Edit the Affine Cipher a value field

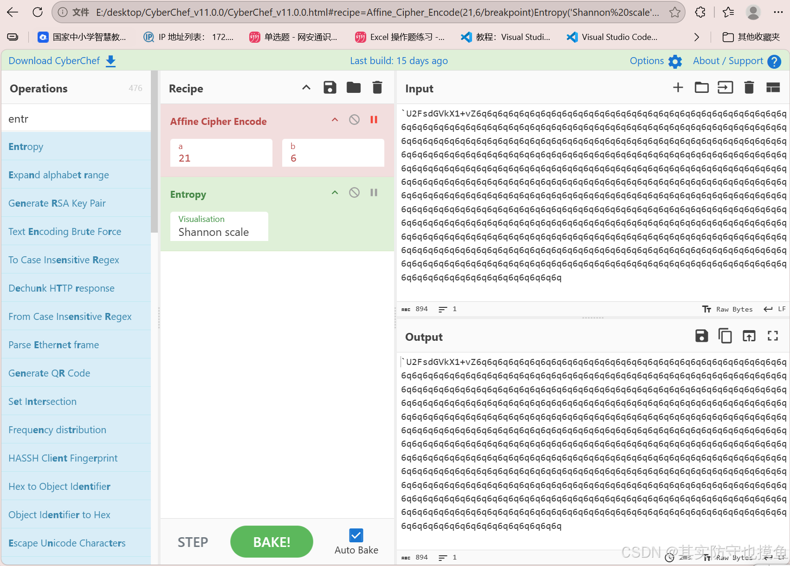221,153
